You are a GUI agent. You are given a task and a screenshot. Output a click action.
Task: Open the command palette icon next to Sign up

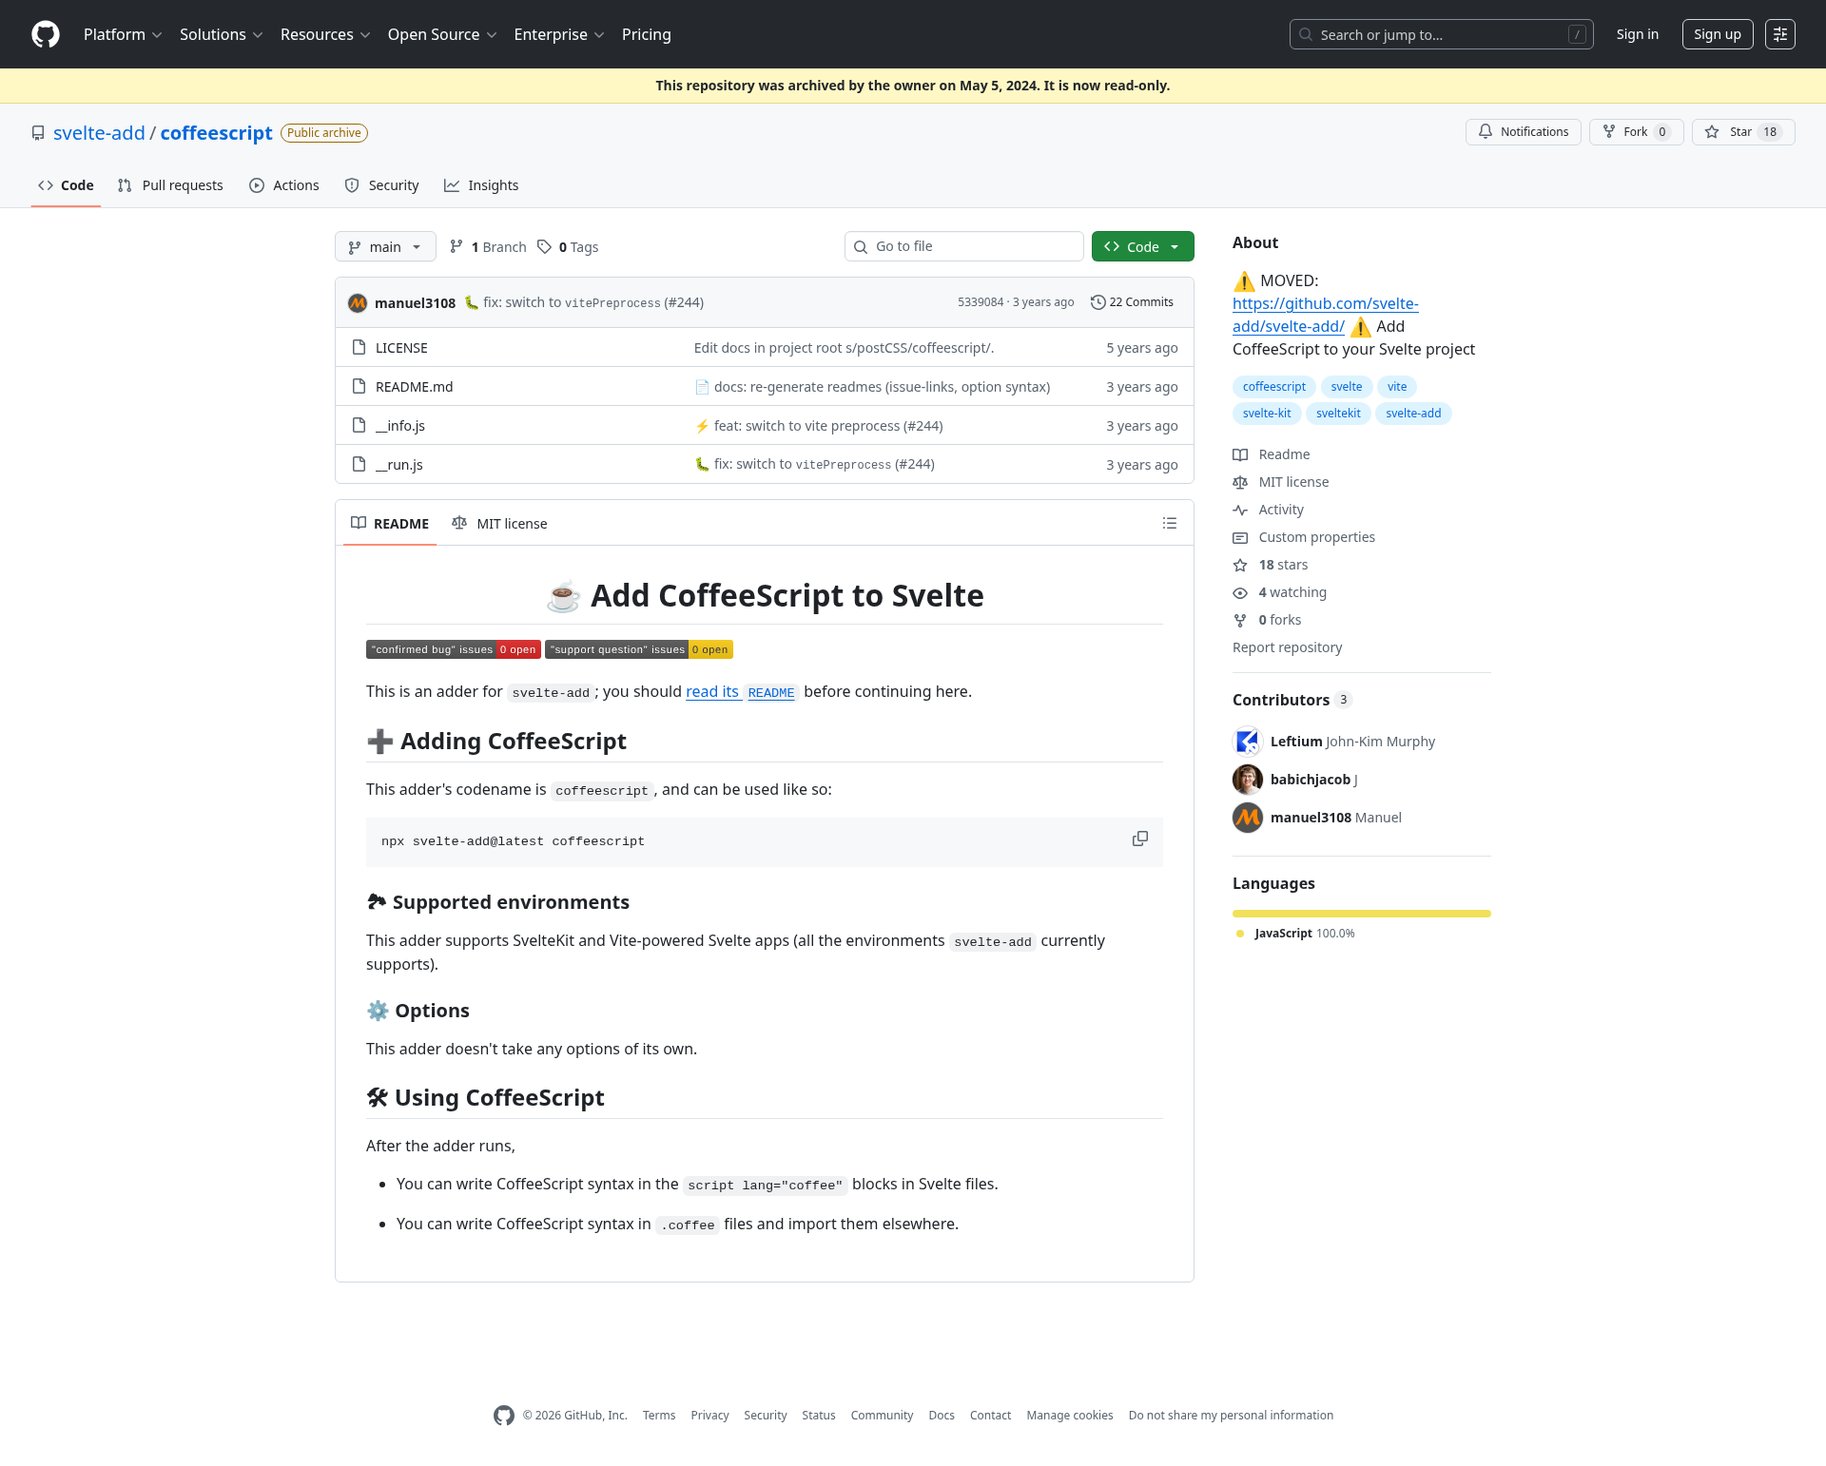click(1780, 34)
